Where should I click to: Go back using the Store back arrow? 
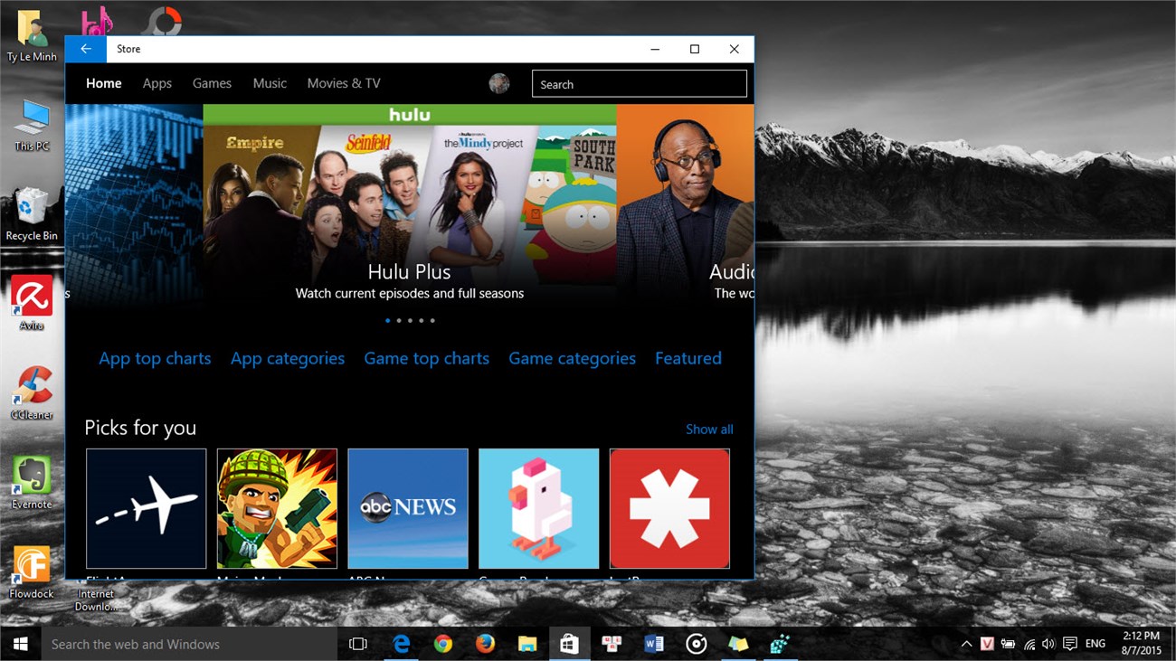[x=86, y=49]
